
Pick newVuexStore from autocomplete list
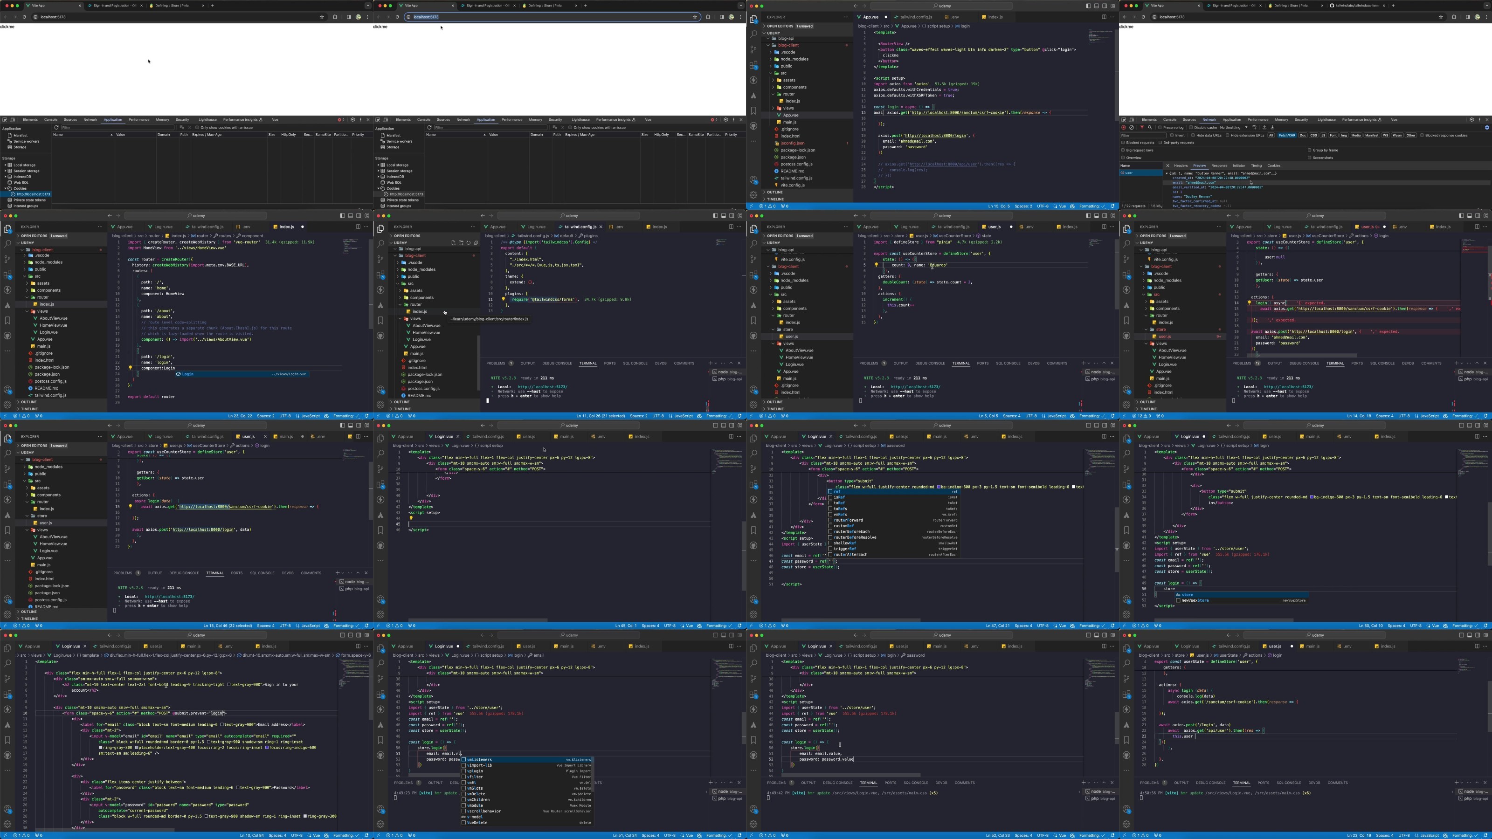point(1242,600)
